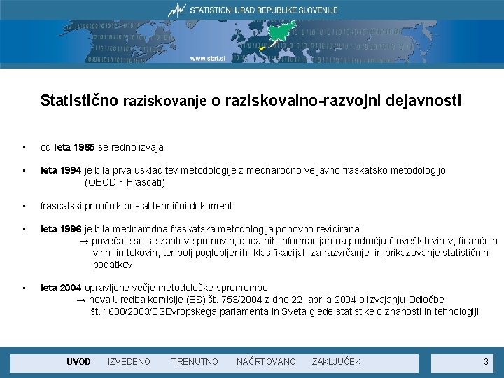The width and height of the screenshot is (504, 378).
Task: Open the UVOD section tab
Action: 78,362
